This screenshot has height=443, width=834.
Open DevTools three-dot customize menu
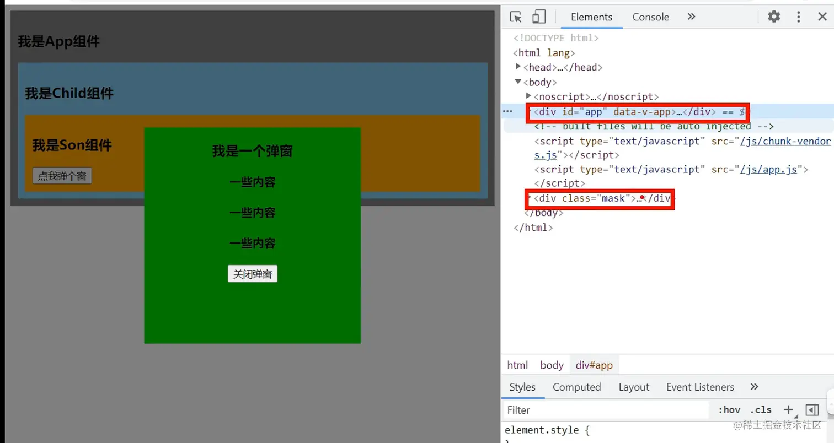tap(798, 17)
